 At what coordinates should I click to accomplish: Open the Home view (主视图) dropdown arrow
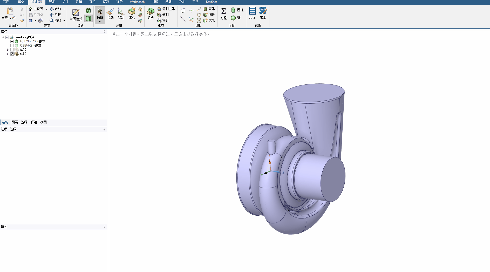(46, 9)
